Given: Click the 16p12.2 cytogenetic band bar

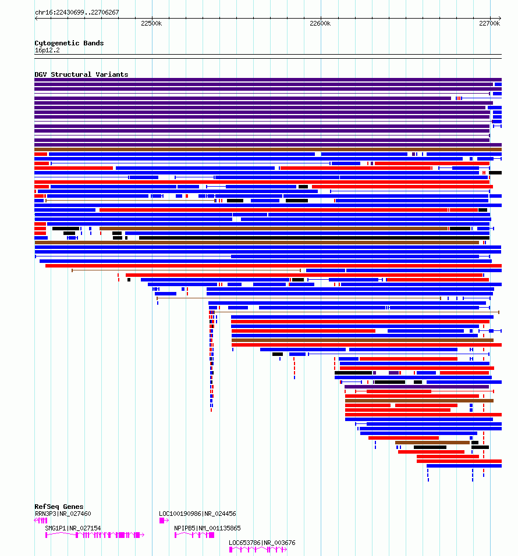Looking at the screenshot, I should click(268, 56).
